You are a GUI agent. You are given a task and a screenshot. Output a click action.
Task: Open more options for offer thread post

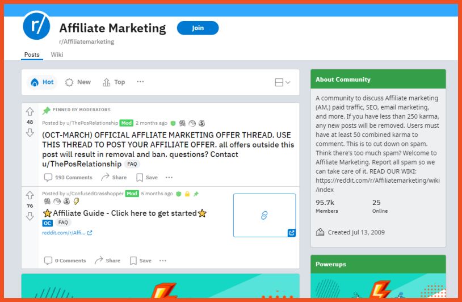(169, 177)
